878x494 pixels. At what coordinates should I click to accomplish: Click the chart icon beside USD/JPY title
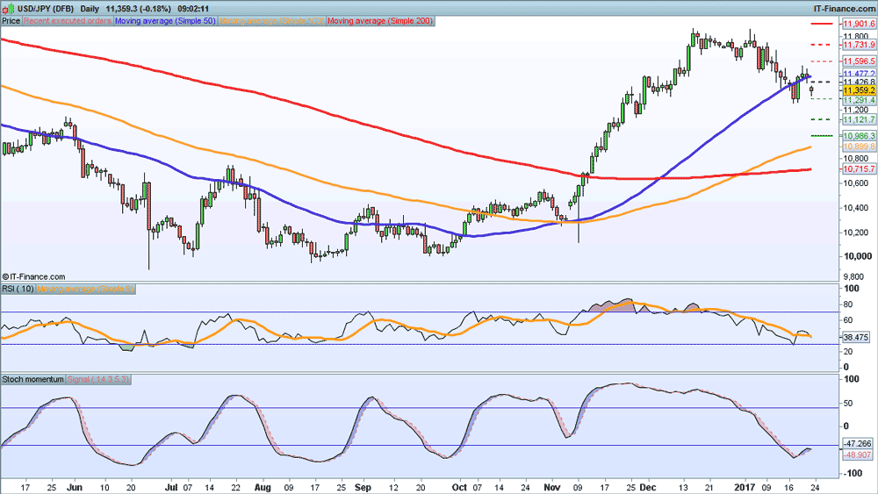click(x=8, y=9)
